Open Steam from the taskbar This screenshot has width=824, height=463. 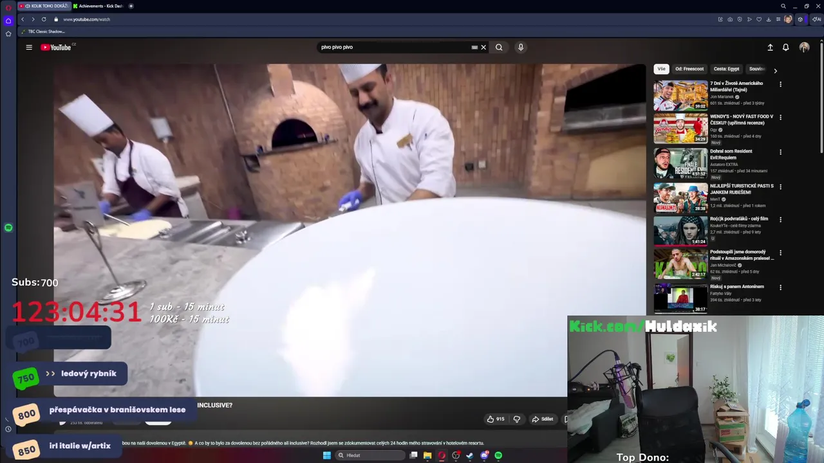pos(470,455)
